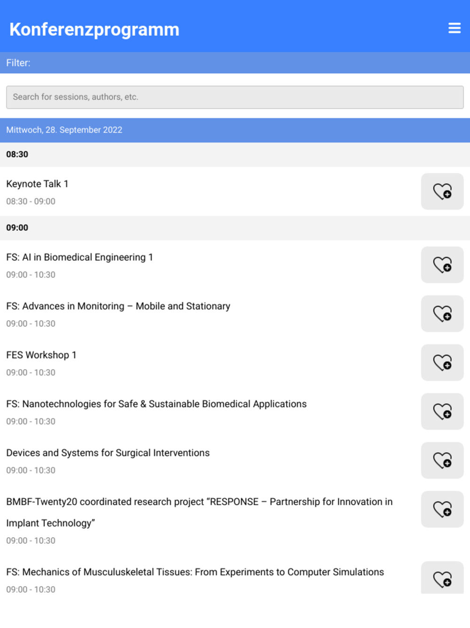Favorite Devices and Systems for Surgical Interventions

[442, 461]
